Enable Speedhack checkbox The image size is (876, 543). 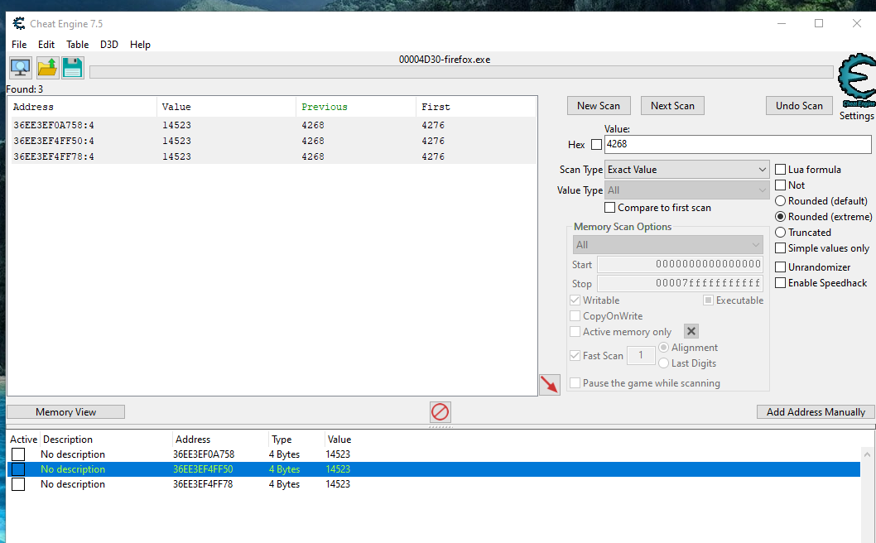pyautogui.click(x=781, y=282)
